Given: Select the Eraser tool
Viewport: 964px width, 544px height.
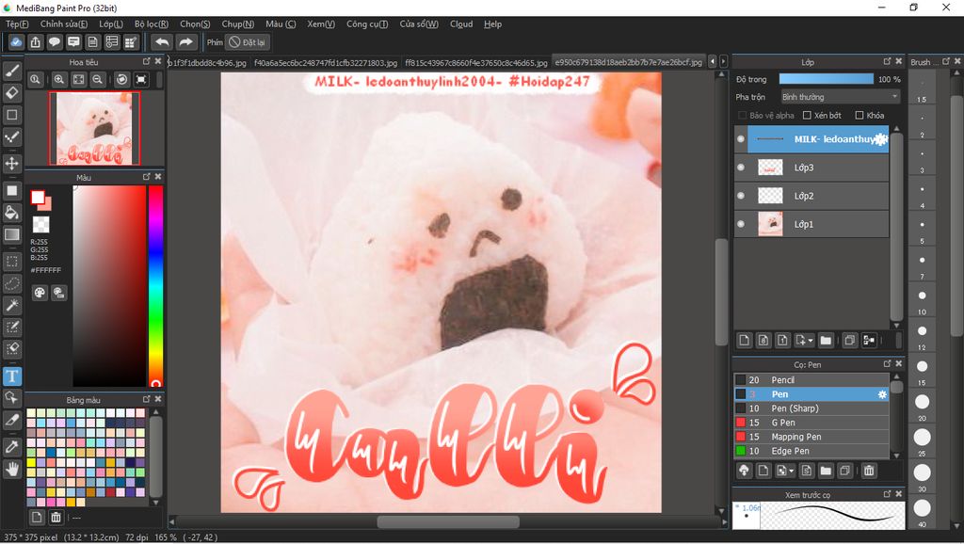Looking at the screenshot, I should coord(12,92).
